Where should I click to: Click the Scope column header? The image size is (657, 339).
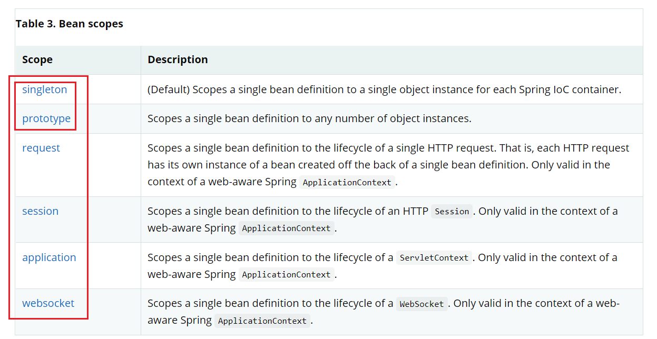coord(37,59)
